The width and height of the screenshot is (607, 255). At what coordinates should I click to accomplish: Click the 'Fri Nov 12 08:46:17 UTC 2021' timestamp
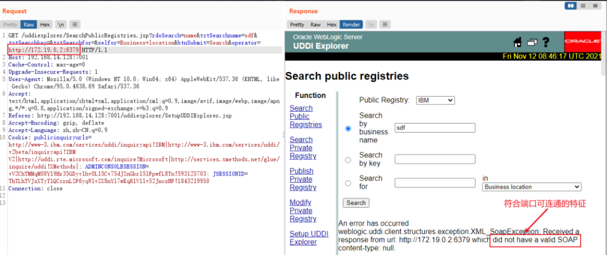pyautogui.click(x=552, y=57)
